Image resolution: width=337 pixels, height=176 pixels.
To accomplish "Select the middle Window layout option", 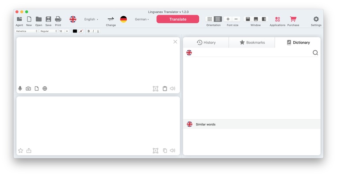I will (x=256, y=19).
